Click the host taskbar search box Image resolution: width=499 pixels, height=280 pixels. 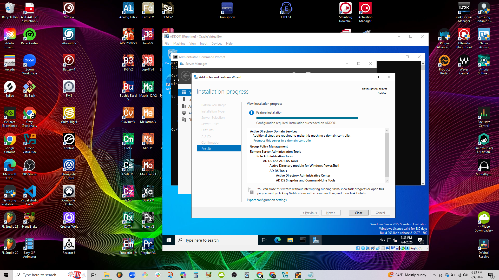(50, 275)
